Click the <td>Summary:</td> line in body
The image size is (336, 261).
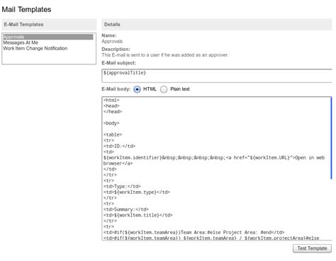click(x=126, y=209)
